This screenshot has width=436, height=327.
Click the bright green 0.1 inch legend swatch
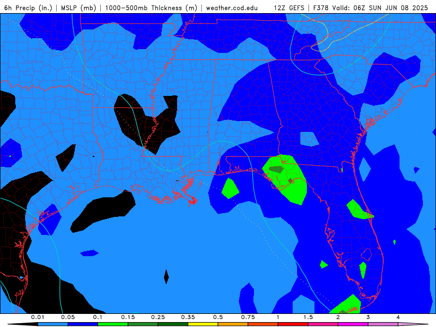pyautogui.click(x=113, y=324)
